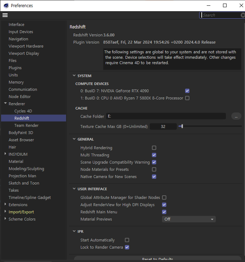Click the Texture Cache Max GB slider handle
Image resolution: width=245 pixels, height=262 pixels.
(182, 126)
